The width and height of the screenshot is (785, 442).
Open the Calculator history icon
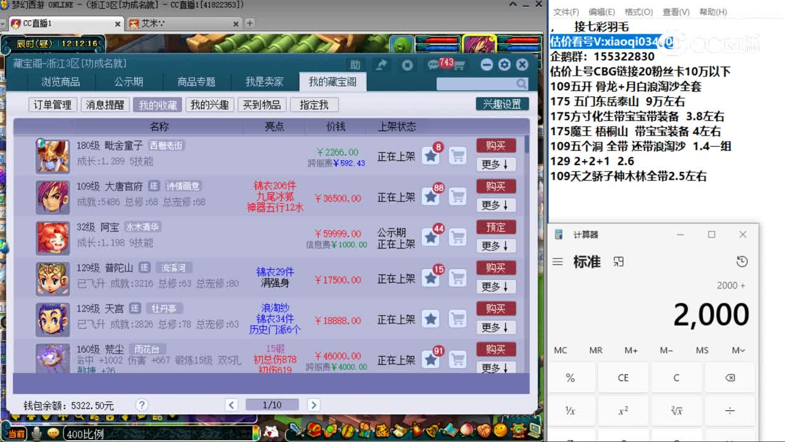(x=742, y=261)
